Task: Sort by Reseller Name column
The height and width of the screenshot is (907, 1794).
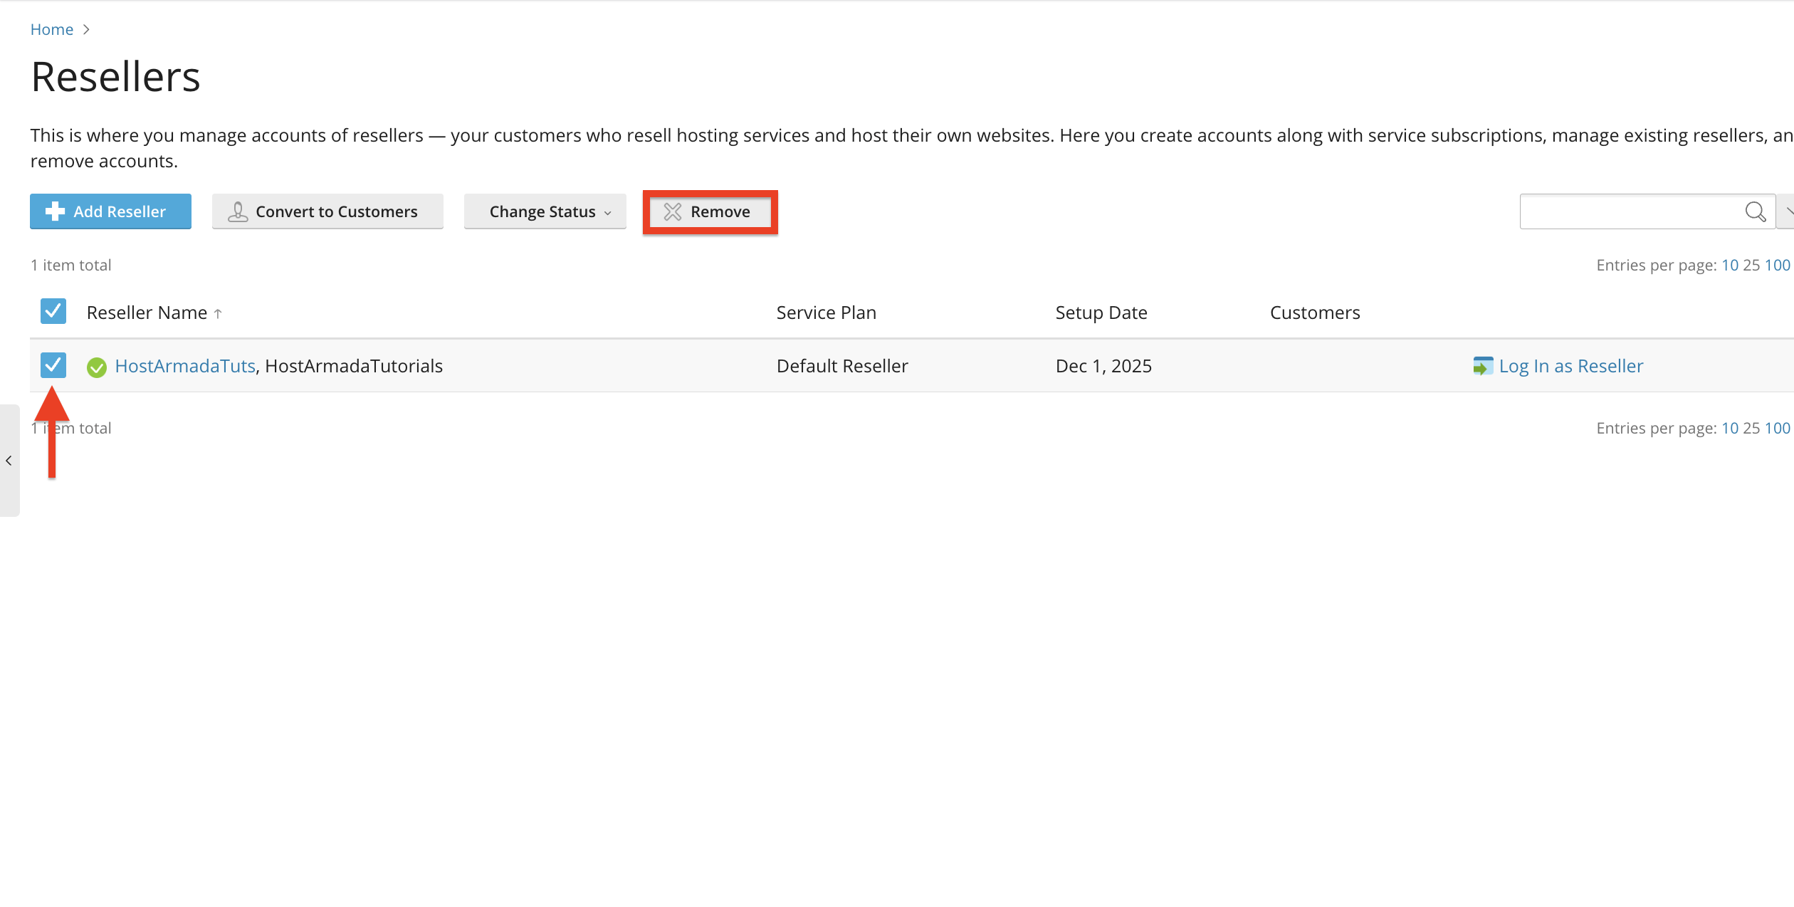Action: (x=147, y=313)
